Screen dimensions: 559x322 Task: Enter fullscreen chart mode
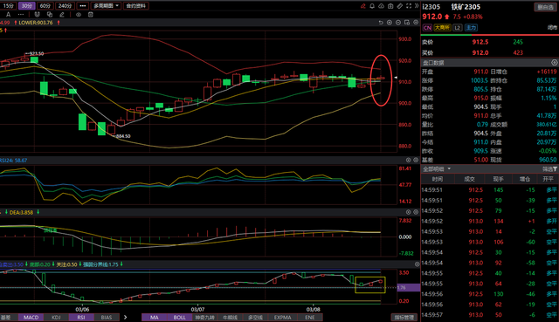(409, 6)
